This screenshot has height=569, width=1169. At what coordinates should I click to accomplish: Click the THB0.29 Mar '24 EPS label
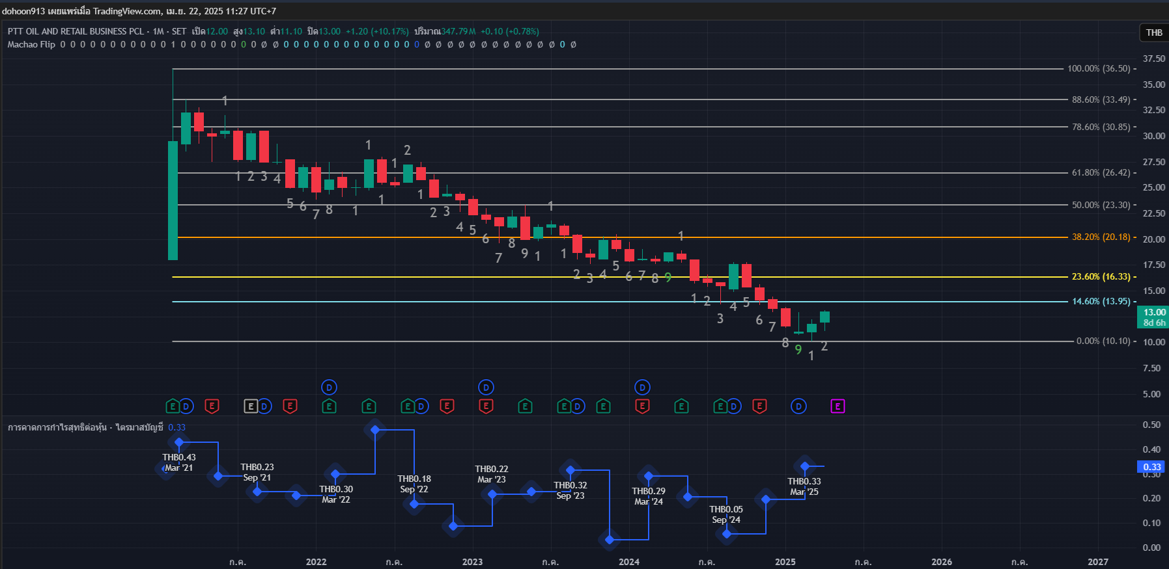point(649,496)
